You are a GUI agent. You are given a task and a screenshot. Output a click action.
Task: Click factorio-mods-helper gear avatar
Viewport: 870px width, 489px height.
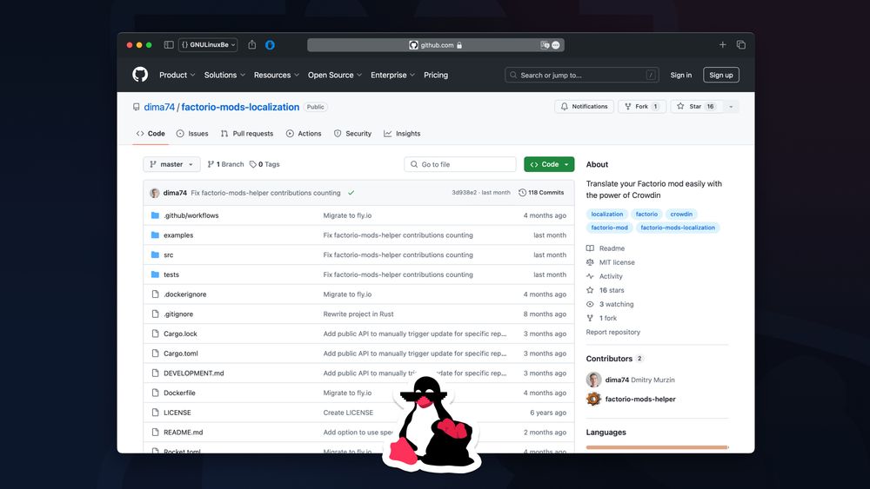coord(593,399)
